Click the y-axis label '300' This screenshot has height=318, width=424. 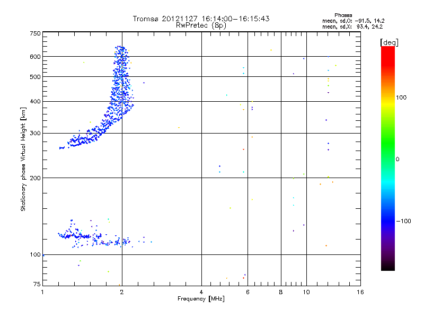[35, 134]
